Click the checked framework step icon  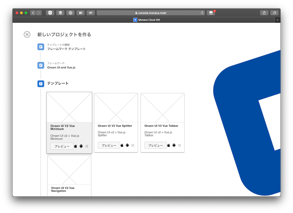pos(41,65)
